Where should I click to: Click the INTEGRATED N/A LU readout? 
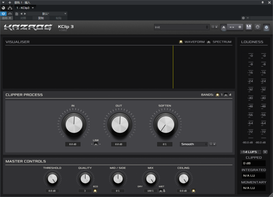(254, 176)
